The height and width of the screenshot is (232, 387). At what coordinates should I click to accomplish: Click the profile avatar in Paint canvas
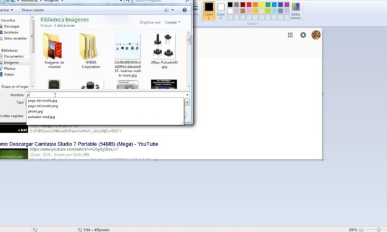(316, 35)
